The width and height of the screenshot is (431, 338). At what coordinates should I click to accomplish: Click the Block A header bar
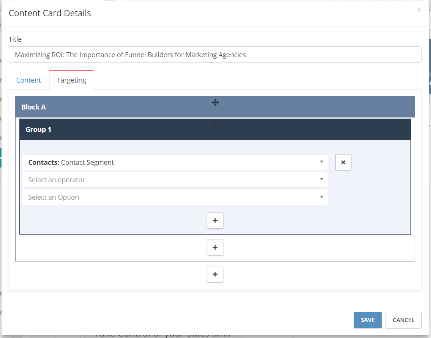(215, 107)
